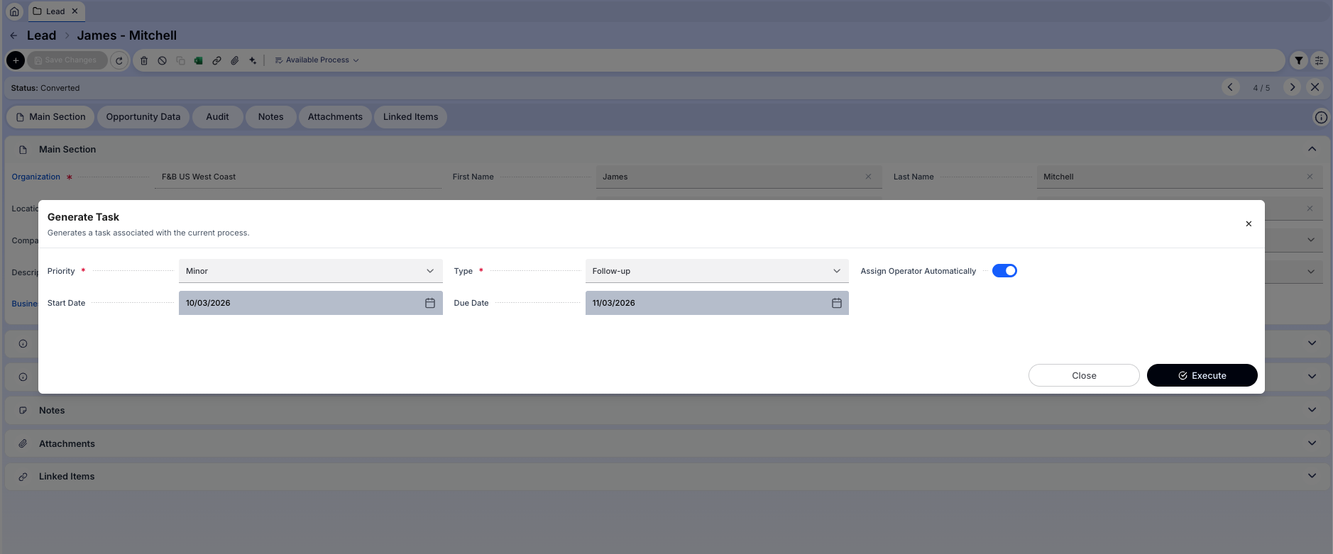
Task: Open the Priority dropdown showing Minor
Action: (310, 271)
